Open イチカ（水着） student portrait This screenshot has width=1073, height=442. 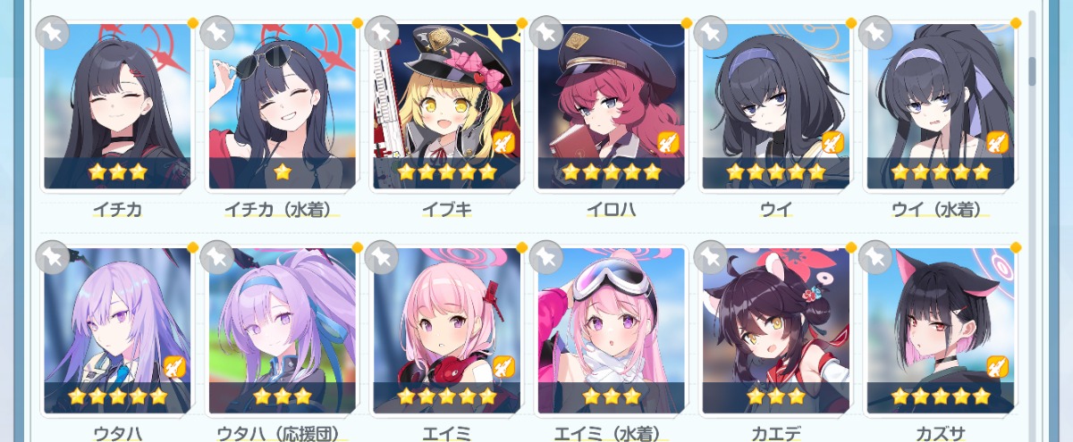click(283, 106)
